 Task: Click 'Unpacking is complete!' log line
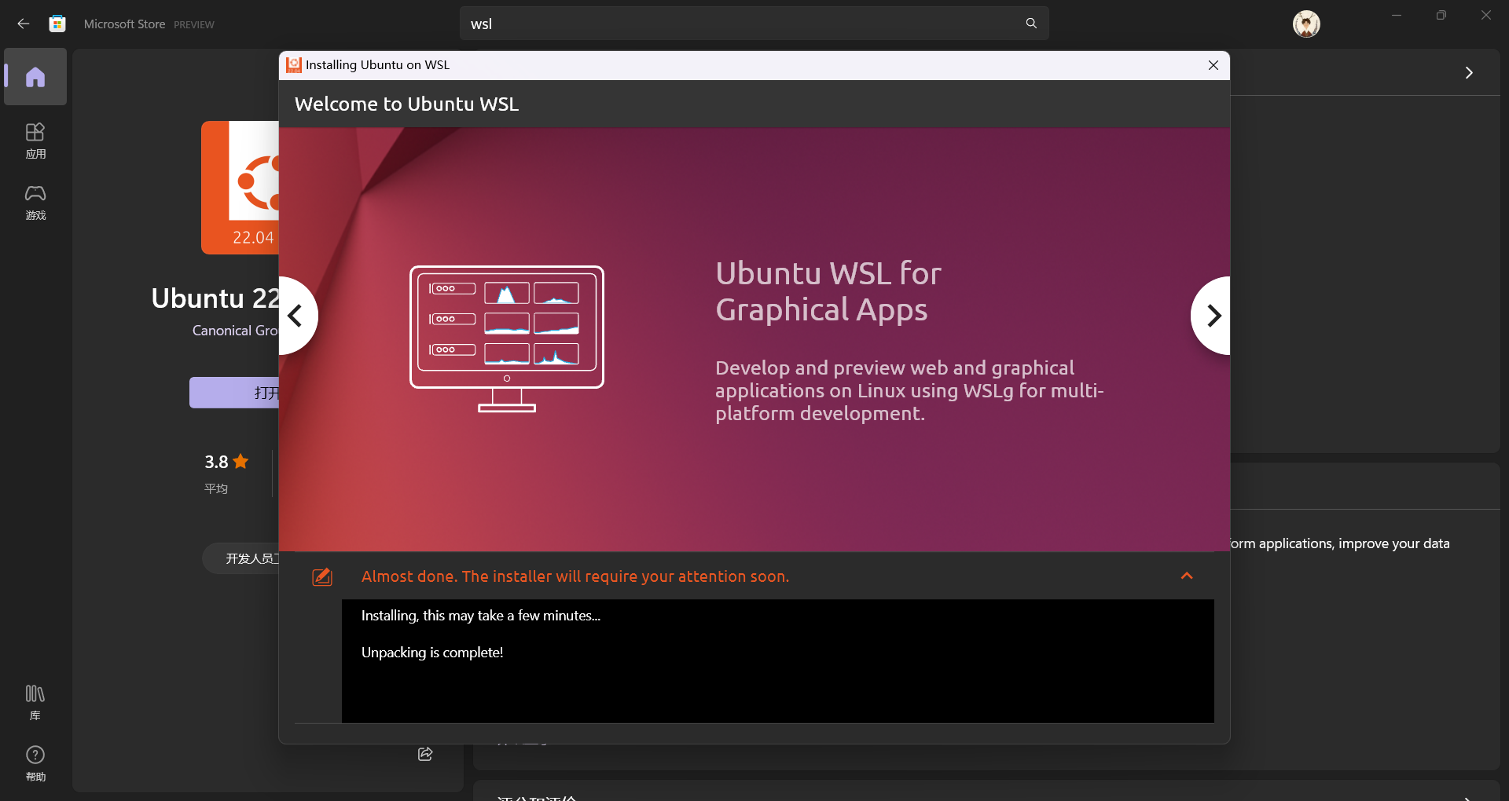pyautogui.click(x=432, y=653)
